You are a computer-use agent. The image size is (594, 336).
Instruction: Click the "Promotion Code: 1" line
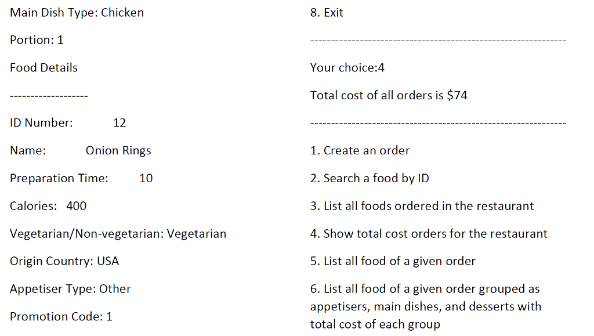point(61,317)
